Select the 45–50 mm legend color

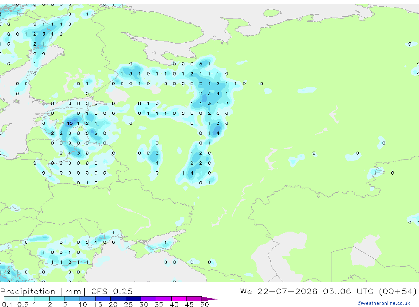(x=194, y=299)
